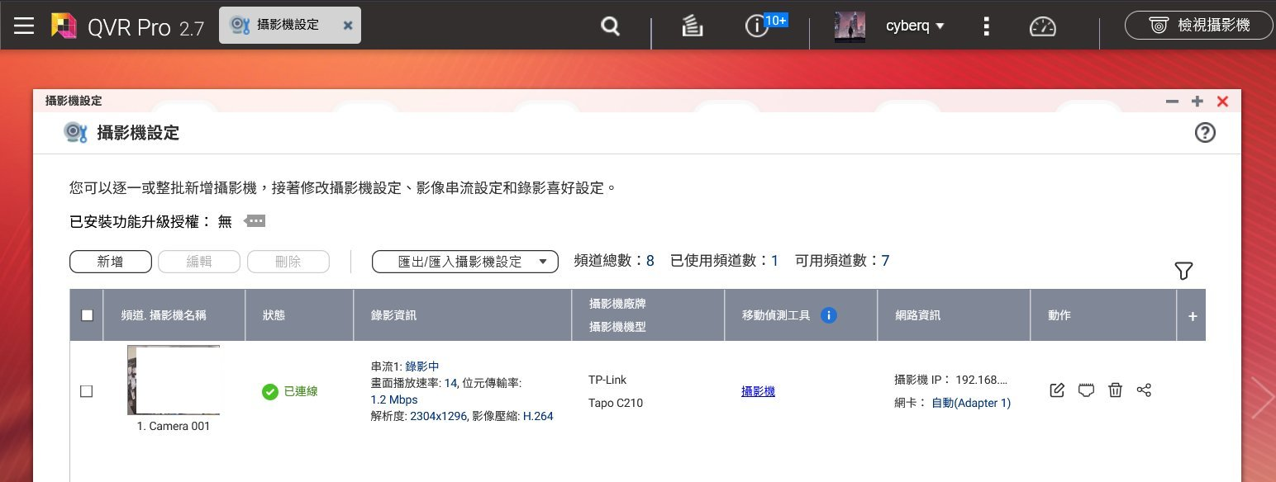Open event notifications info icon

pyautogui.click(x=756, y=26)
